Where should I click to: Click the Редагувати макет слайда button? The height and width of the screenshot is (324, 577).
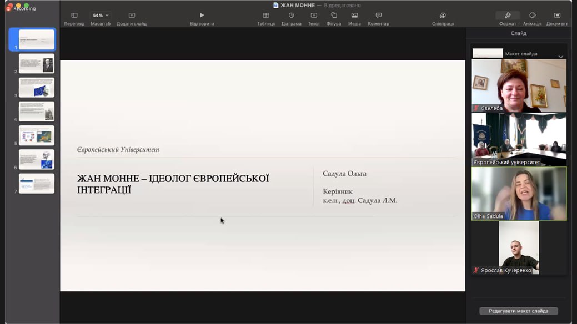tap(518, 311)
